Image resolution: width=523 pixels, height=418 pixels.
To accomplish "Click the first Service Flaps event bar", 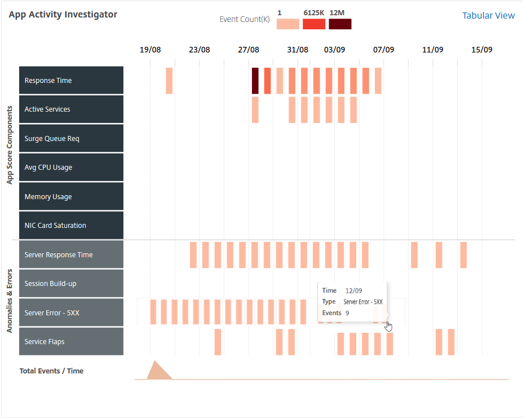I will pyautogui.click(x=218, y=342).
